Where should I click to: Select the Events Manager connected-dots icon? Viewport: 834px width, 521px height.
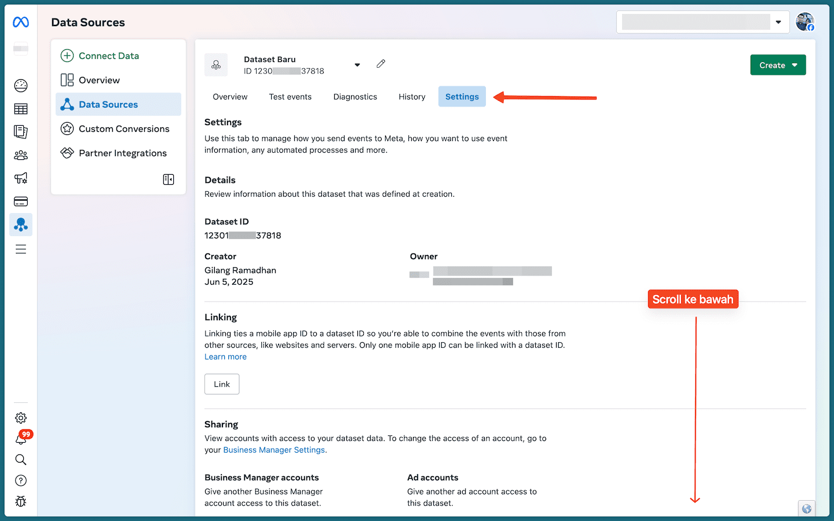pyautogui.click(x=21, y=225)
